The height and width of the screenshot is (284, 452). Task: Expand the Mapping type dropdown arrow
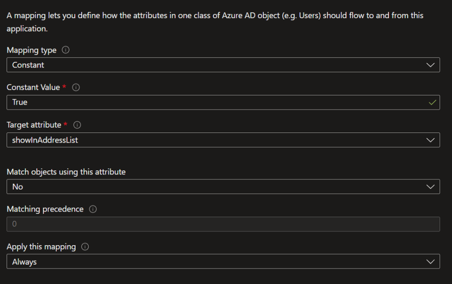coord(430,65)
